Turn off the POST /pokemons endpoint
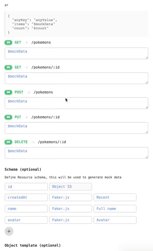This screenshot has height=251, width=153. pyautogui.click(x=8, y=92)
